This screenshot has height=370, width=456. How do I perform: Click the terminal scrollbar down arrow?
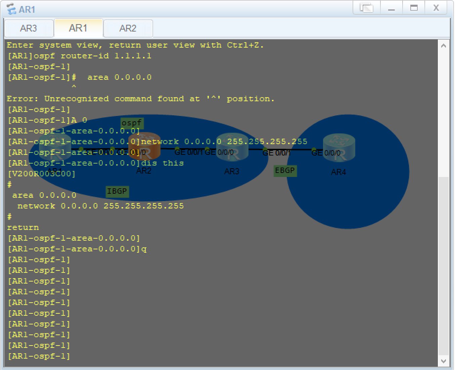(x=444, y=361)
